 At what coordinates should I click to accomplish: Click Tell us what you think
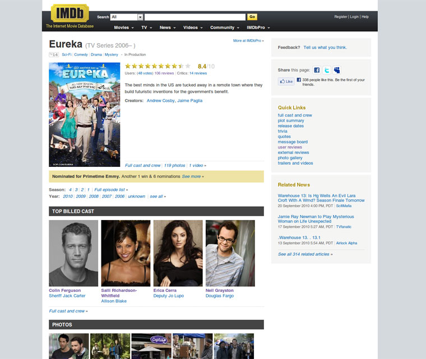(325, 47)
